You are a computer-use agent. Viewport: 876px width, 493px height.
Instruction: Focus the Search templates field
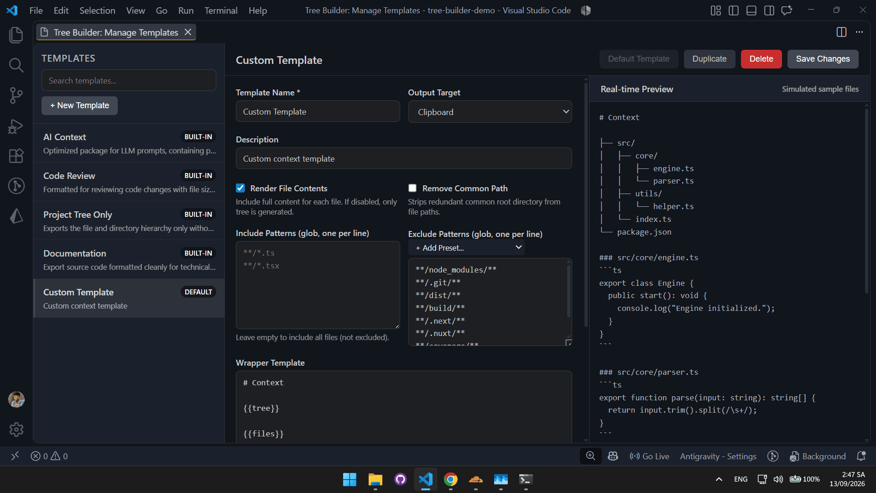129,80
